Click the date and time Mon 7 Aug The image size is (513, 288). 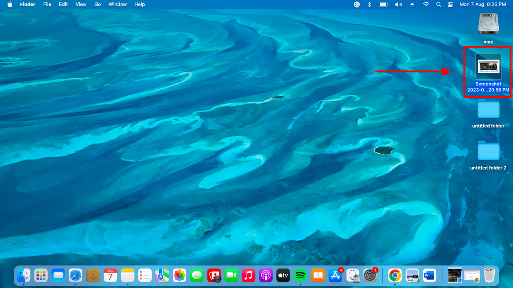pos(483,4)
